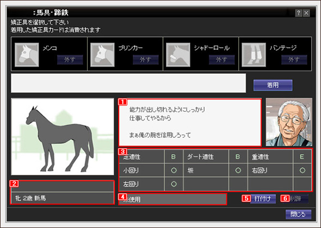Click the farrier portrait image
The height and width of the screenshot is (228, 321).
click(x=289, y=122)
